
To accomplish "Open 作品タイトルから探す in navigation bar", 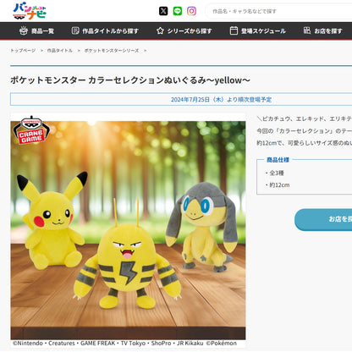I will click(x=105, y=30).
